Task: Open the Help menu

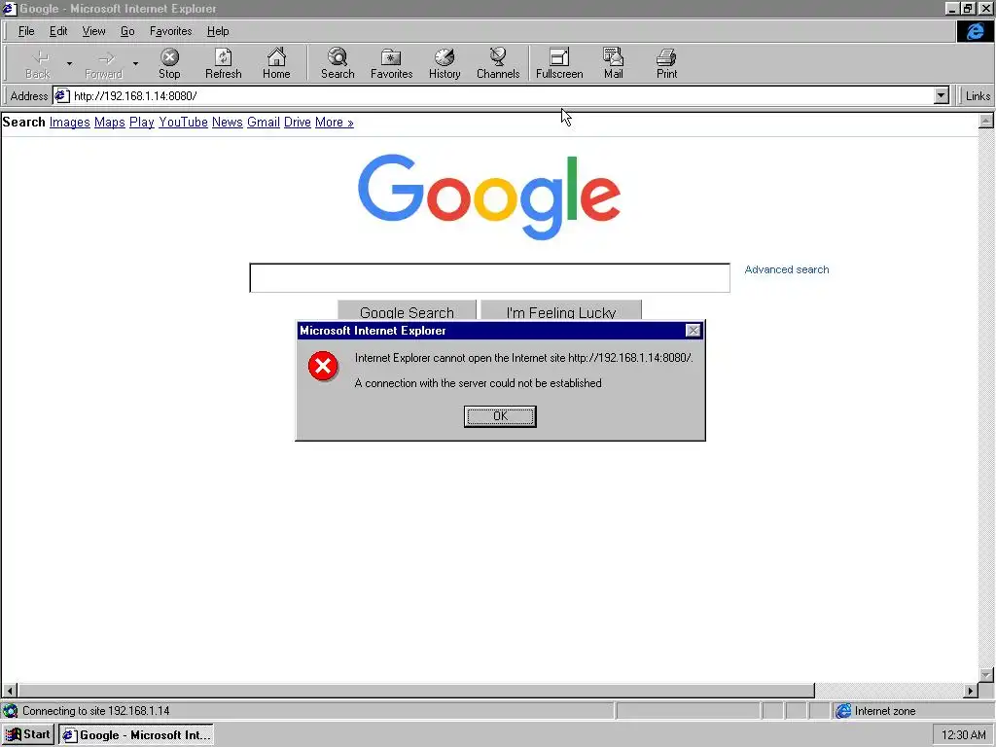Action: coord(218,31)
